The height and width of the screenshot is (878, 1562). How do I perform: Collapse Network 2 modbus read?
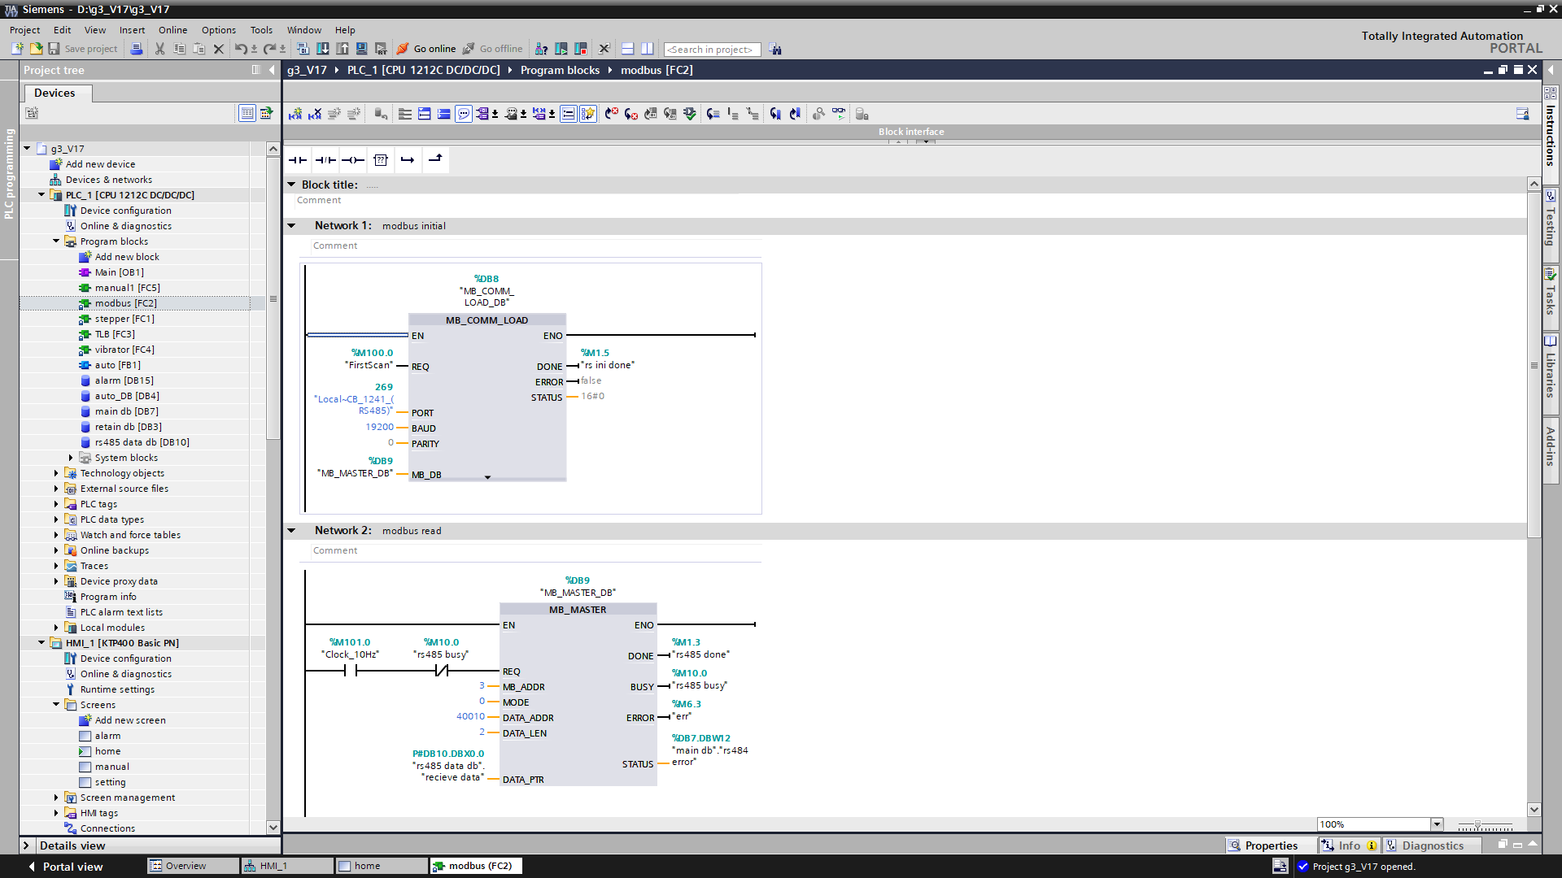point(291,531)
